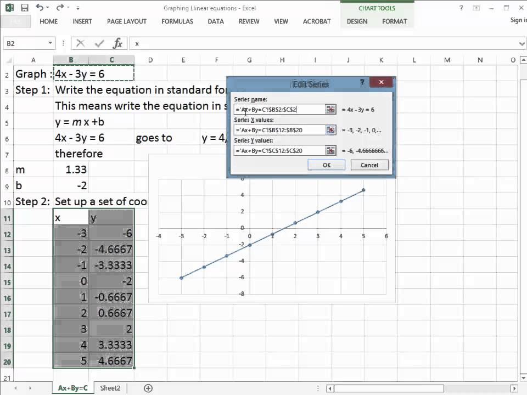Click the Series Y values input field
527x395 pixels.
point(279,151)
